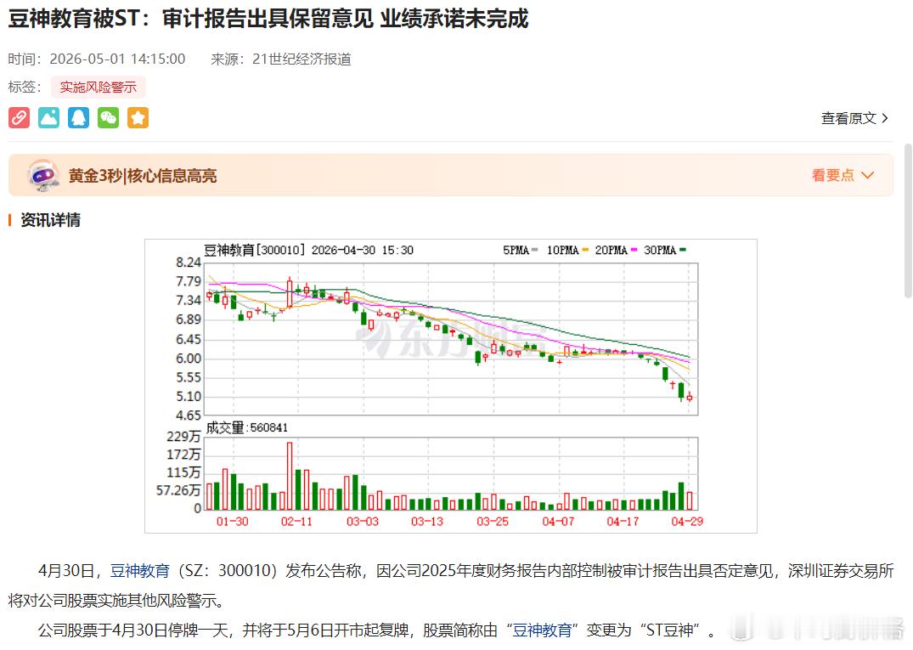
Task: Share to QQ via the penguin icon
Action: 79,117
